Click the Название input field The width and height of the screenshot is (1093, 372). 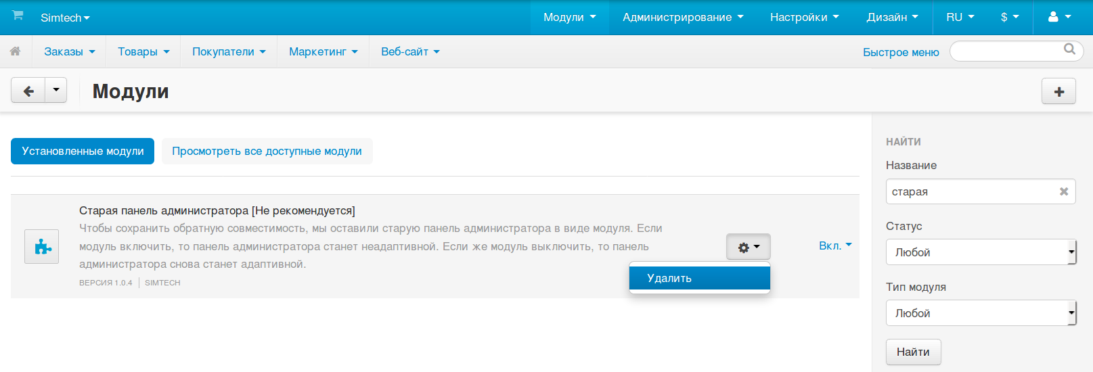(971, 191)
